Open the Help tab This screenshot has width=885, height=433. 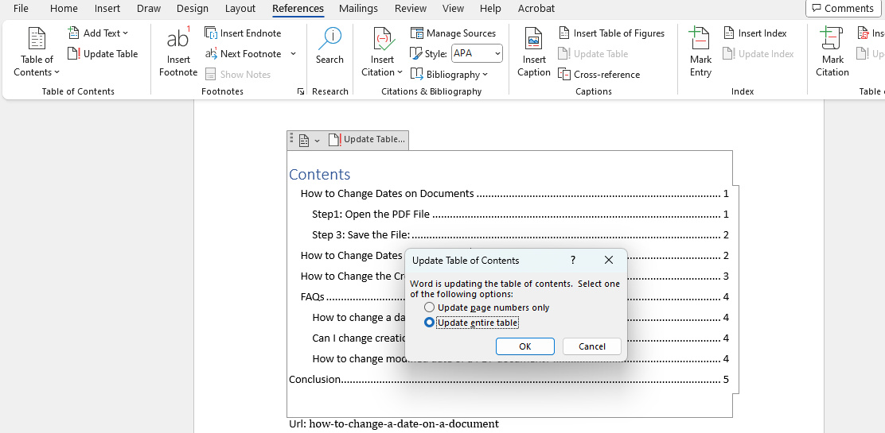click(x=490, y=9)
